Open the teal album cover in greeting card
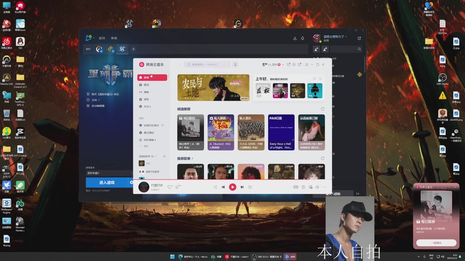 coord(314,90)
